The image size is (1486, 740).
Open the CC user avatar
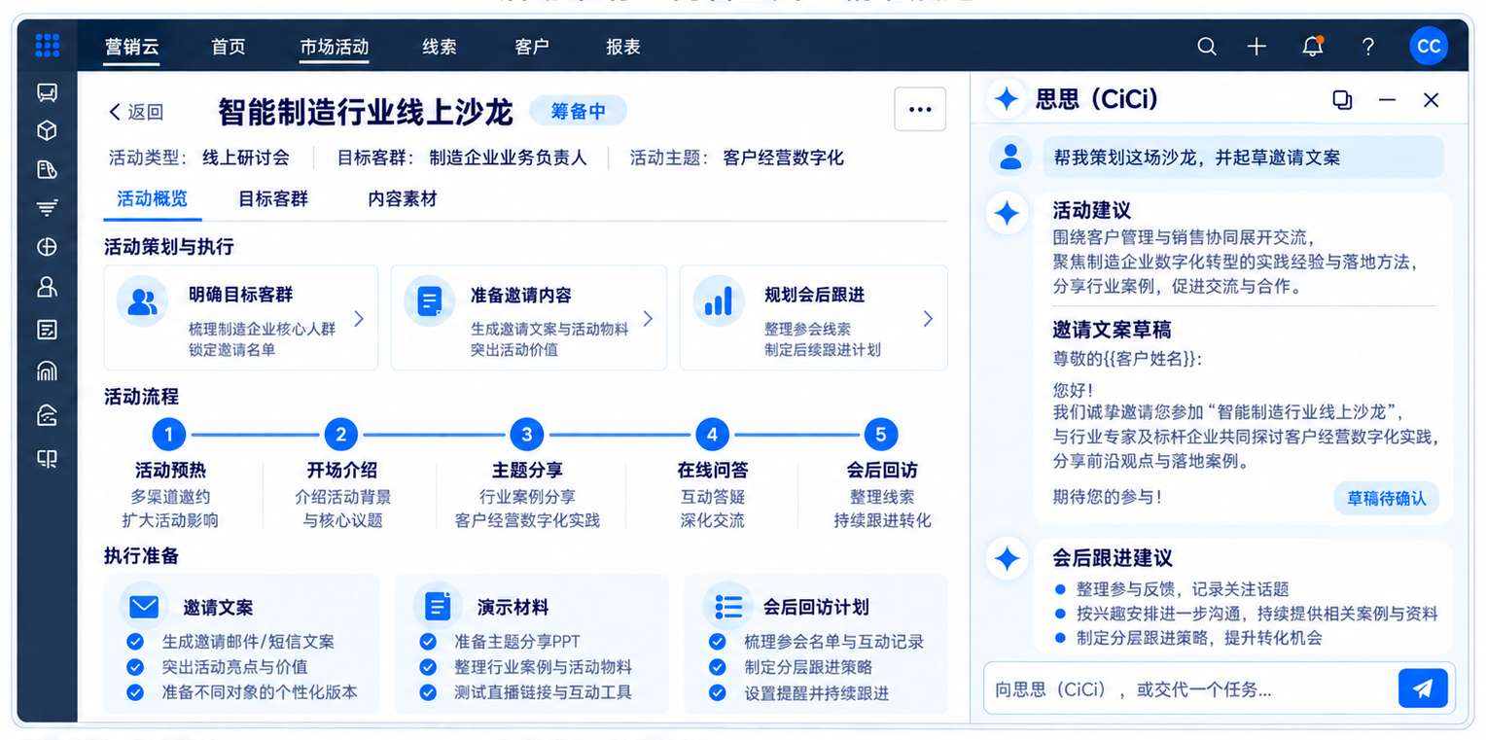point(1429,46)
